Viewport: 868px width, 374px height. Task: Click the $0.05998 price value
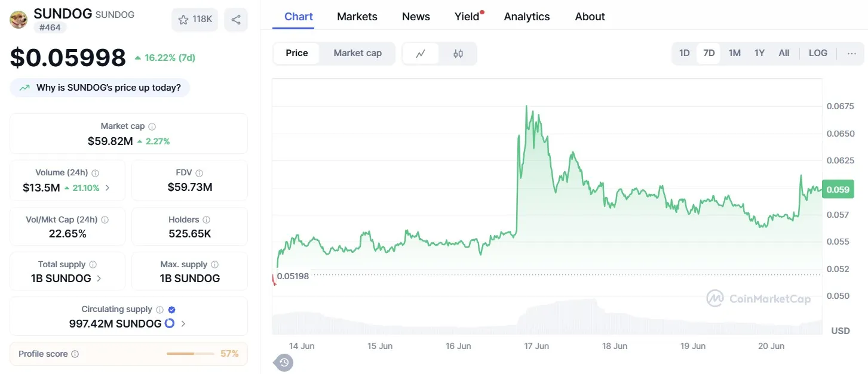[68, 58]
